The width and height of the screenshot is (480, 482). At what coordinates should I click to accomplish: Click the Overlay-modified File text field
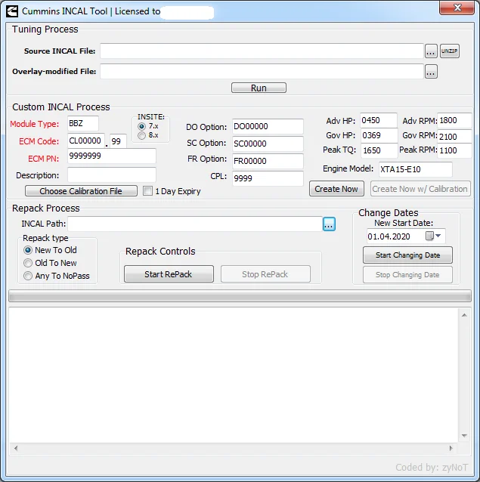pyautogui.click(x=262, y=72)
